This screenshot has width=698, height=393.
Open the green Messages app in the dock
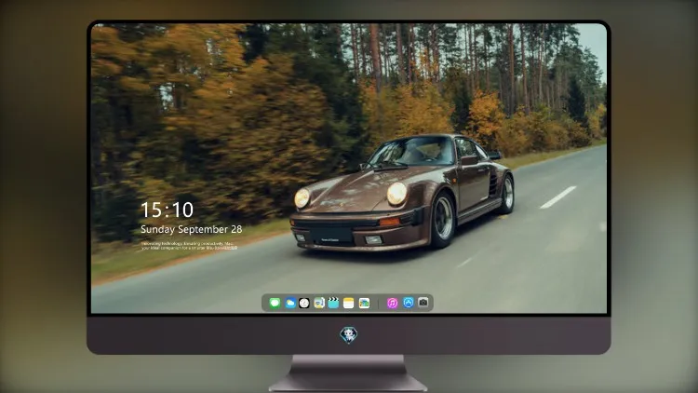pyautogui.click(x=275, y=303)
